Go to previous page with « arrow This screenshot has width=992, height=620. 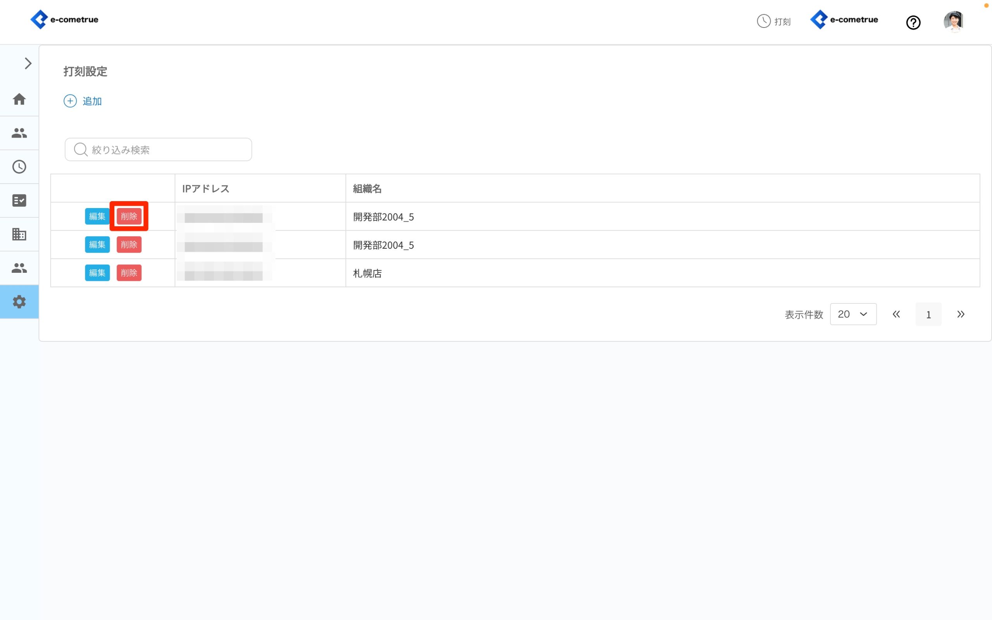tap(896, 314)
